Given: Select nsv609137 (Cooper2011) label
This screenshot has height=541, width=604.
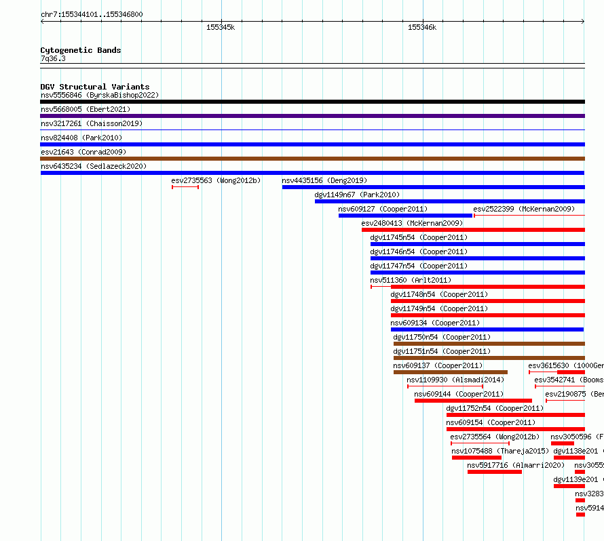Looking at the screenshot, I should click(x=438, y=365).
